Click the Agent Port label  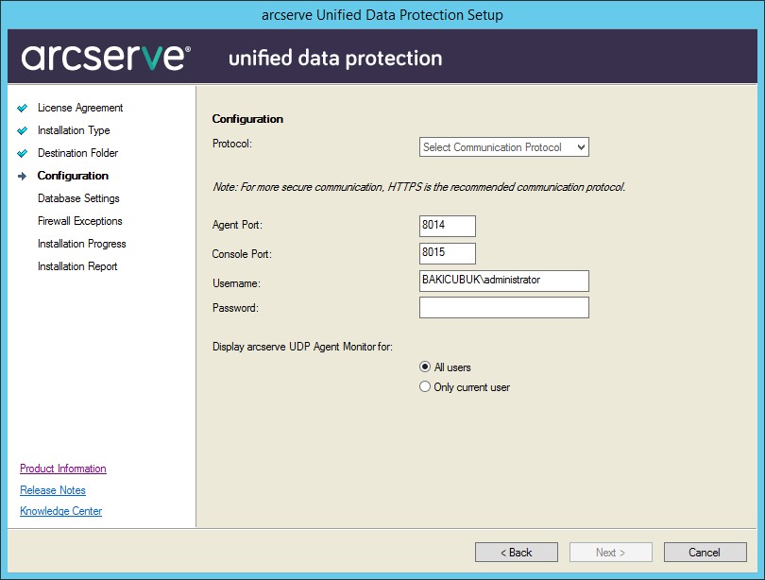tap(237, 225)
